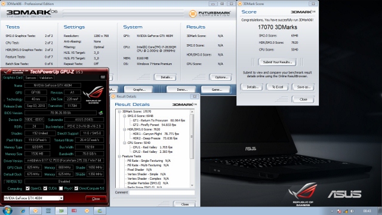Click the Save as button in Score window

[303, 87]
